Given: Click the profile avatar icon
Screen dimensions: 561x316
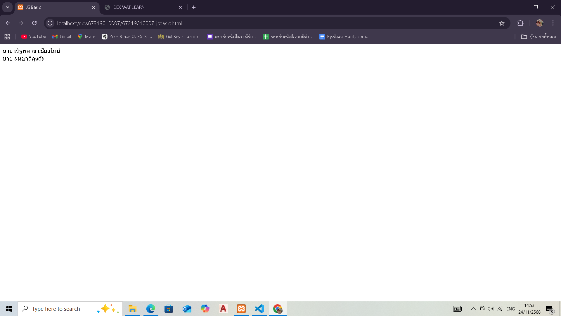Looking at the screenshot, I should pos(539,23).
